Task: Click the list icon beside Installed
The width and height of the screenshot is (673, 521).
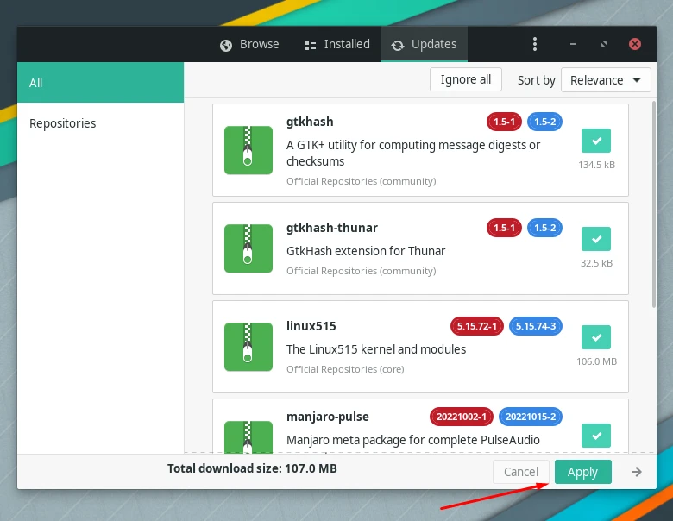Action: pos(311,46)
